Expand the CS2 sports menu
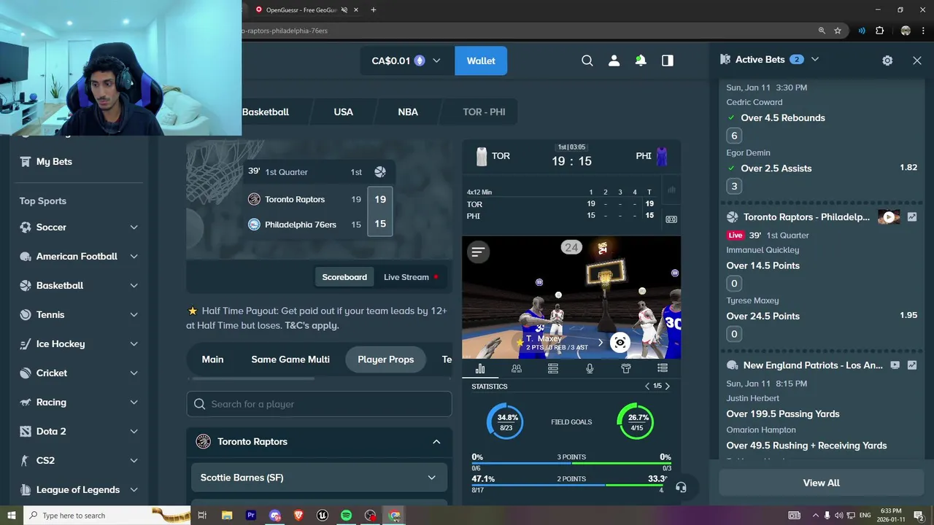This screenshot has height=525, width=934. (x=134, y=461)
